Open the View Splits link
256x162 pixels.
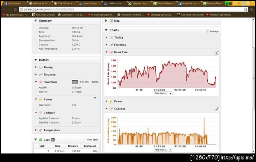click(93, 140)
